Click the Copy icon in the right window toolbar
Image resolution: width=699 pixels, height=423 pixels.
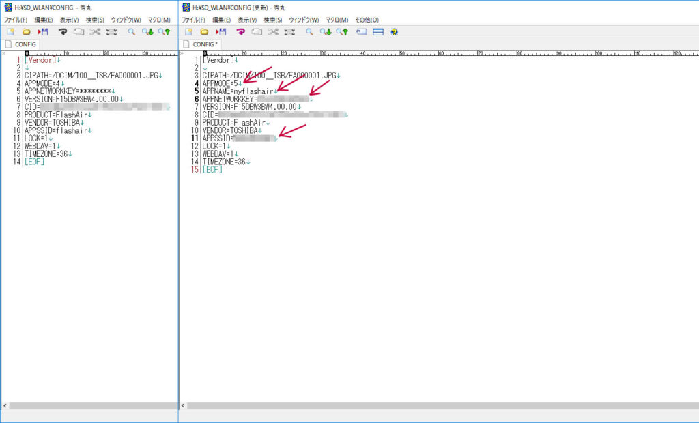pos(257,31)
